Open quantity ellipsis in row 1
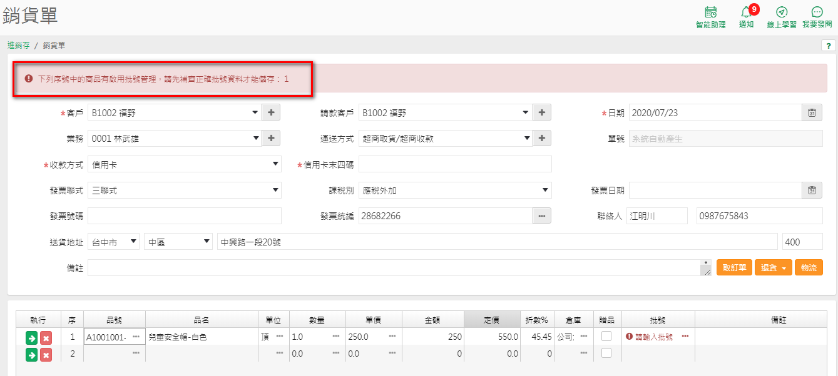The image size is (838, 376). pyautogui.click(x=336, y=337)
